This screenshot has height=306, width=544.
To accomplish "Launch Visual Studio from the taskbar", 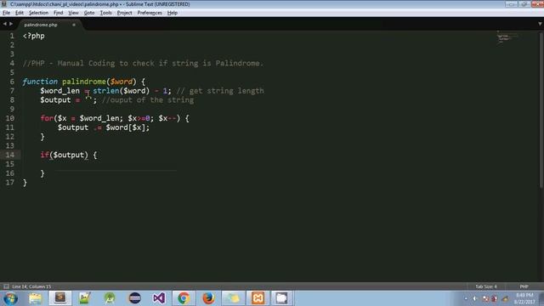I will coord(159,298).
